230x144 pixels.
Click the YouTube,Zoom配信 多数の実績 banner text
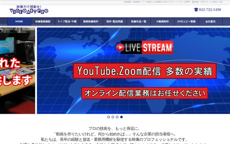tap(144, 71)
